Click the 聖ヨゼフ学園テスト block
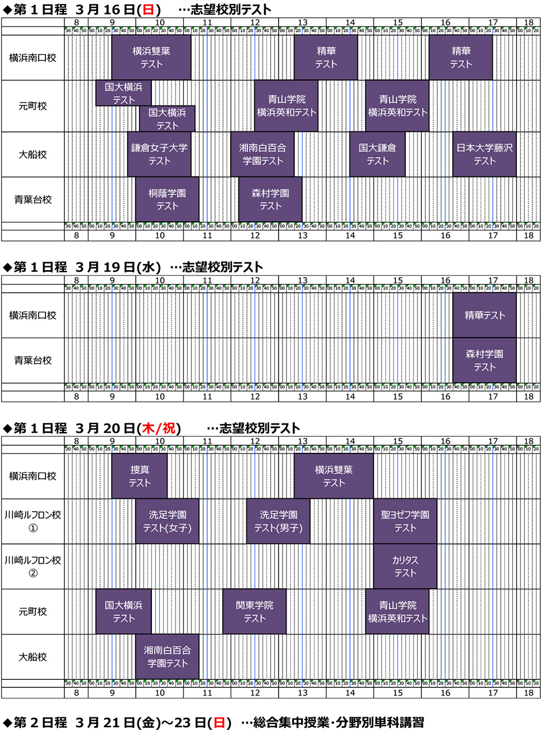 pyautogui.click(x=405, y=521)
